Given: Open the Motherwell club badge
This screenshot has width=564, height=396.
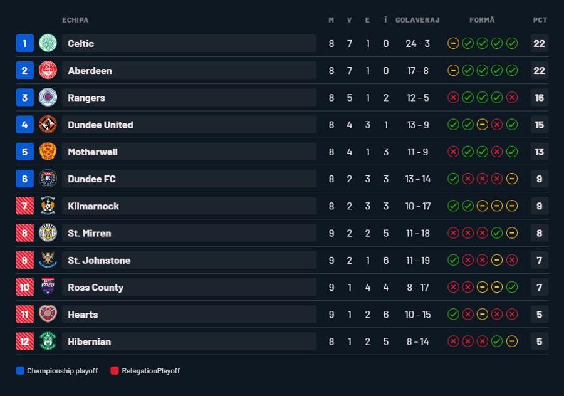Looking at the screenshot, I should [48, 152].
